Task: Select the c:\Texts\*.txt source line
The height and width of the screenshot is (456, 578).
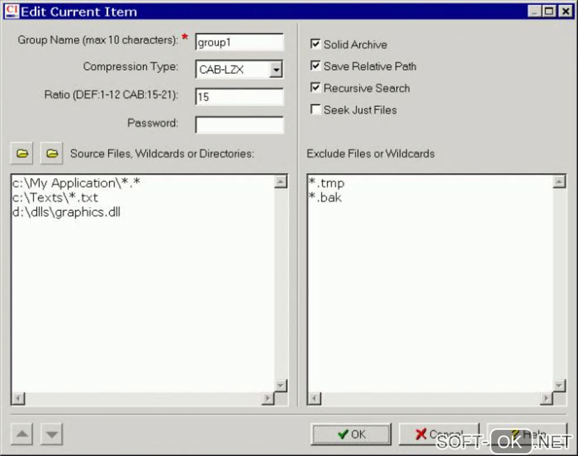Action: (56, 197)
